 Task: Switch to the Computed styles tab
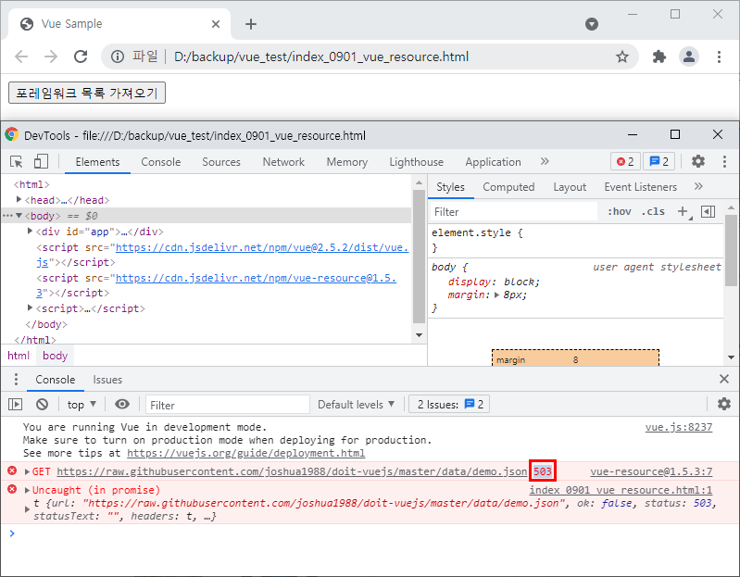(508, 187)
